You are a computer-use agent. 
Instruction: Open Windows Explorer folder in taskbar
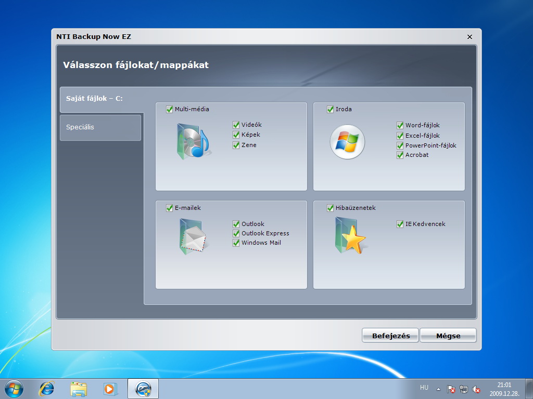point(79,389)
